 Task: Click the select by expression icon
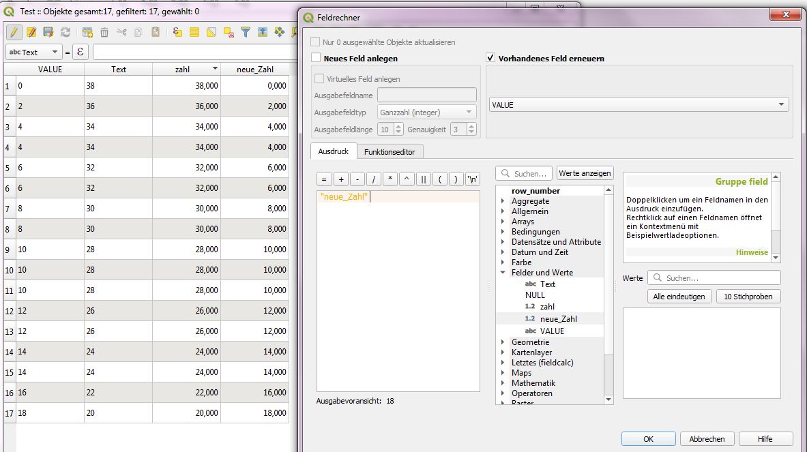(177, 32)
